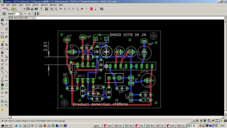Open the Library menu
Viewport: 227px width, 128px height.
coord(36,5)
